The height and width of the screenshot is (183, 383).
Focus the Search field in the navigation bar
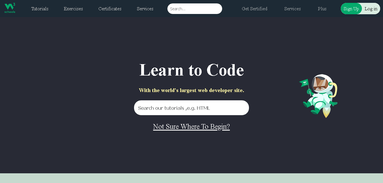(x=194, y=9)
